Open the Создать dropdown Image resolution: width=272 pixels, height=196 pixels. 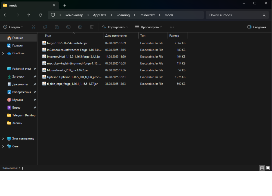(x=13, y=27)
